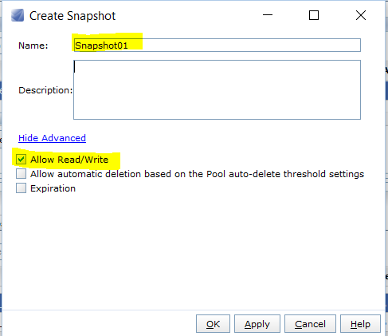This screenshot has width=388, height=336.
Task: Click the Create Snapshot title bar text
Action: (73, 16)
